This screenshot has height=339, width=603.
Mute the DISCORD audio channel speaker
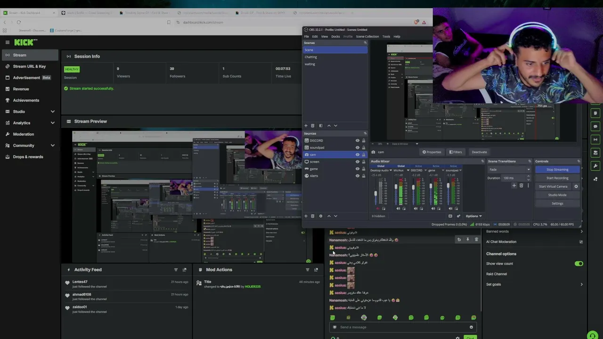pyautogui.click(x=416, y=209)
